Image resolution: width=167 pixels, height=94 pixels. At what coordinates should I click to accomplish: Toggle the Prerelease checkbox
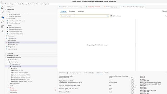pyautogui.click(x=113, y=16)
